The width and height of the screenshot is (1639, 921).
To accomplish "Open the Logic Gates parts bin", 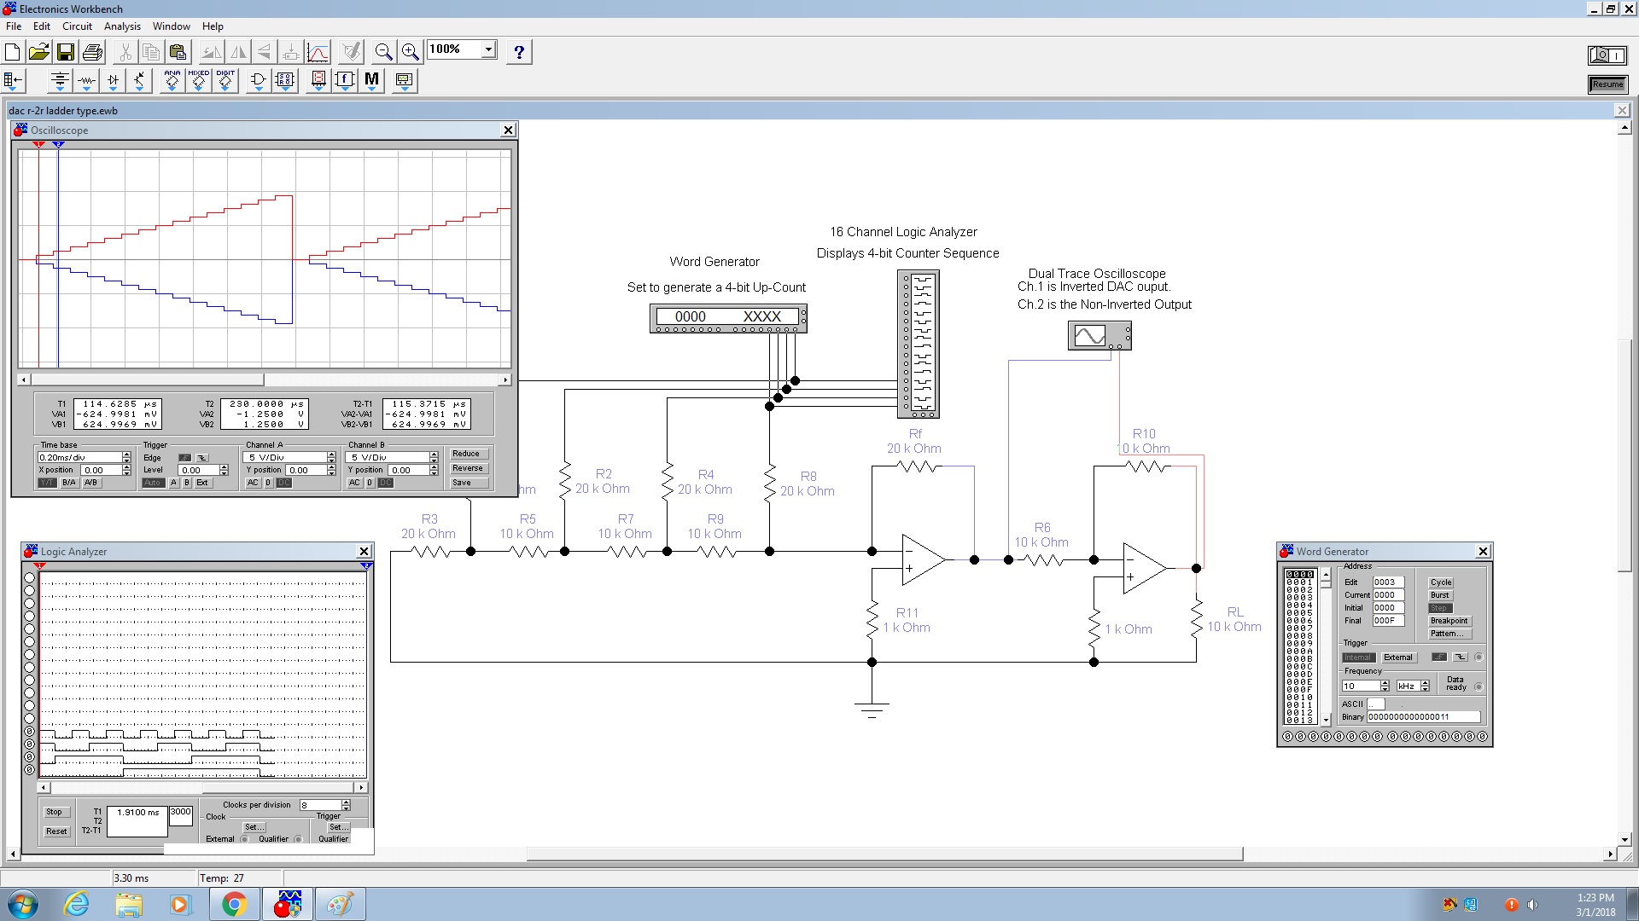I will point(258,81).
